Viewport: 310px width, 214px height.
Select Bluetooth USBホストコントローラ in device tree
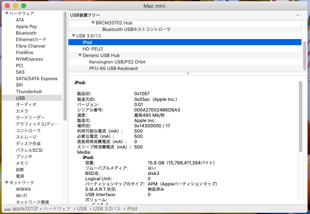coord(136,29)
